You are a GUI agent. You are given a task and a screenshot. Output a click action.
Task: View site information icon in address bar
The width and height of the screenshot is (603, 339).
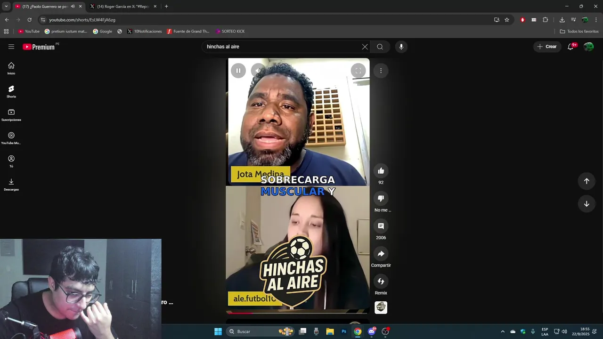[x=43, y=20]
